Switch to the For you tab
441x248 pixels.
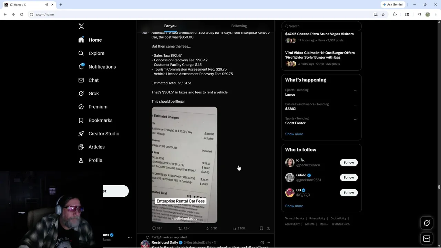tap(170, 26)
